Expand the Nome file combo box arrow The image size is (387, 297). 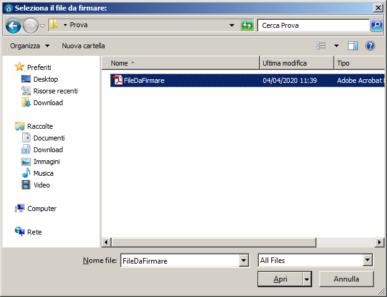pyautogui.click(x=243, y=260)
